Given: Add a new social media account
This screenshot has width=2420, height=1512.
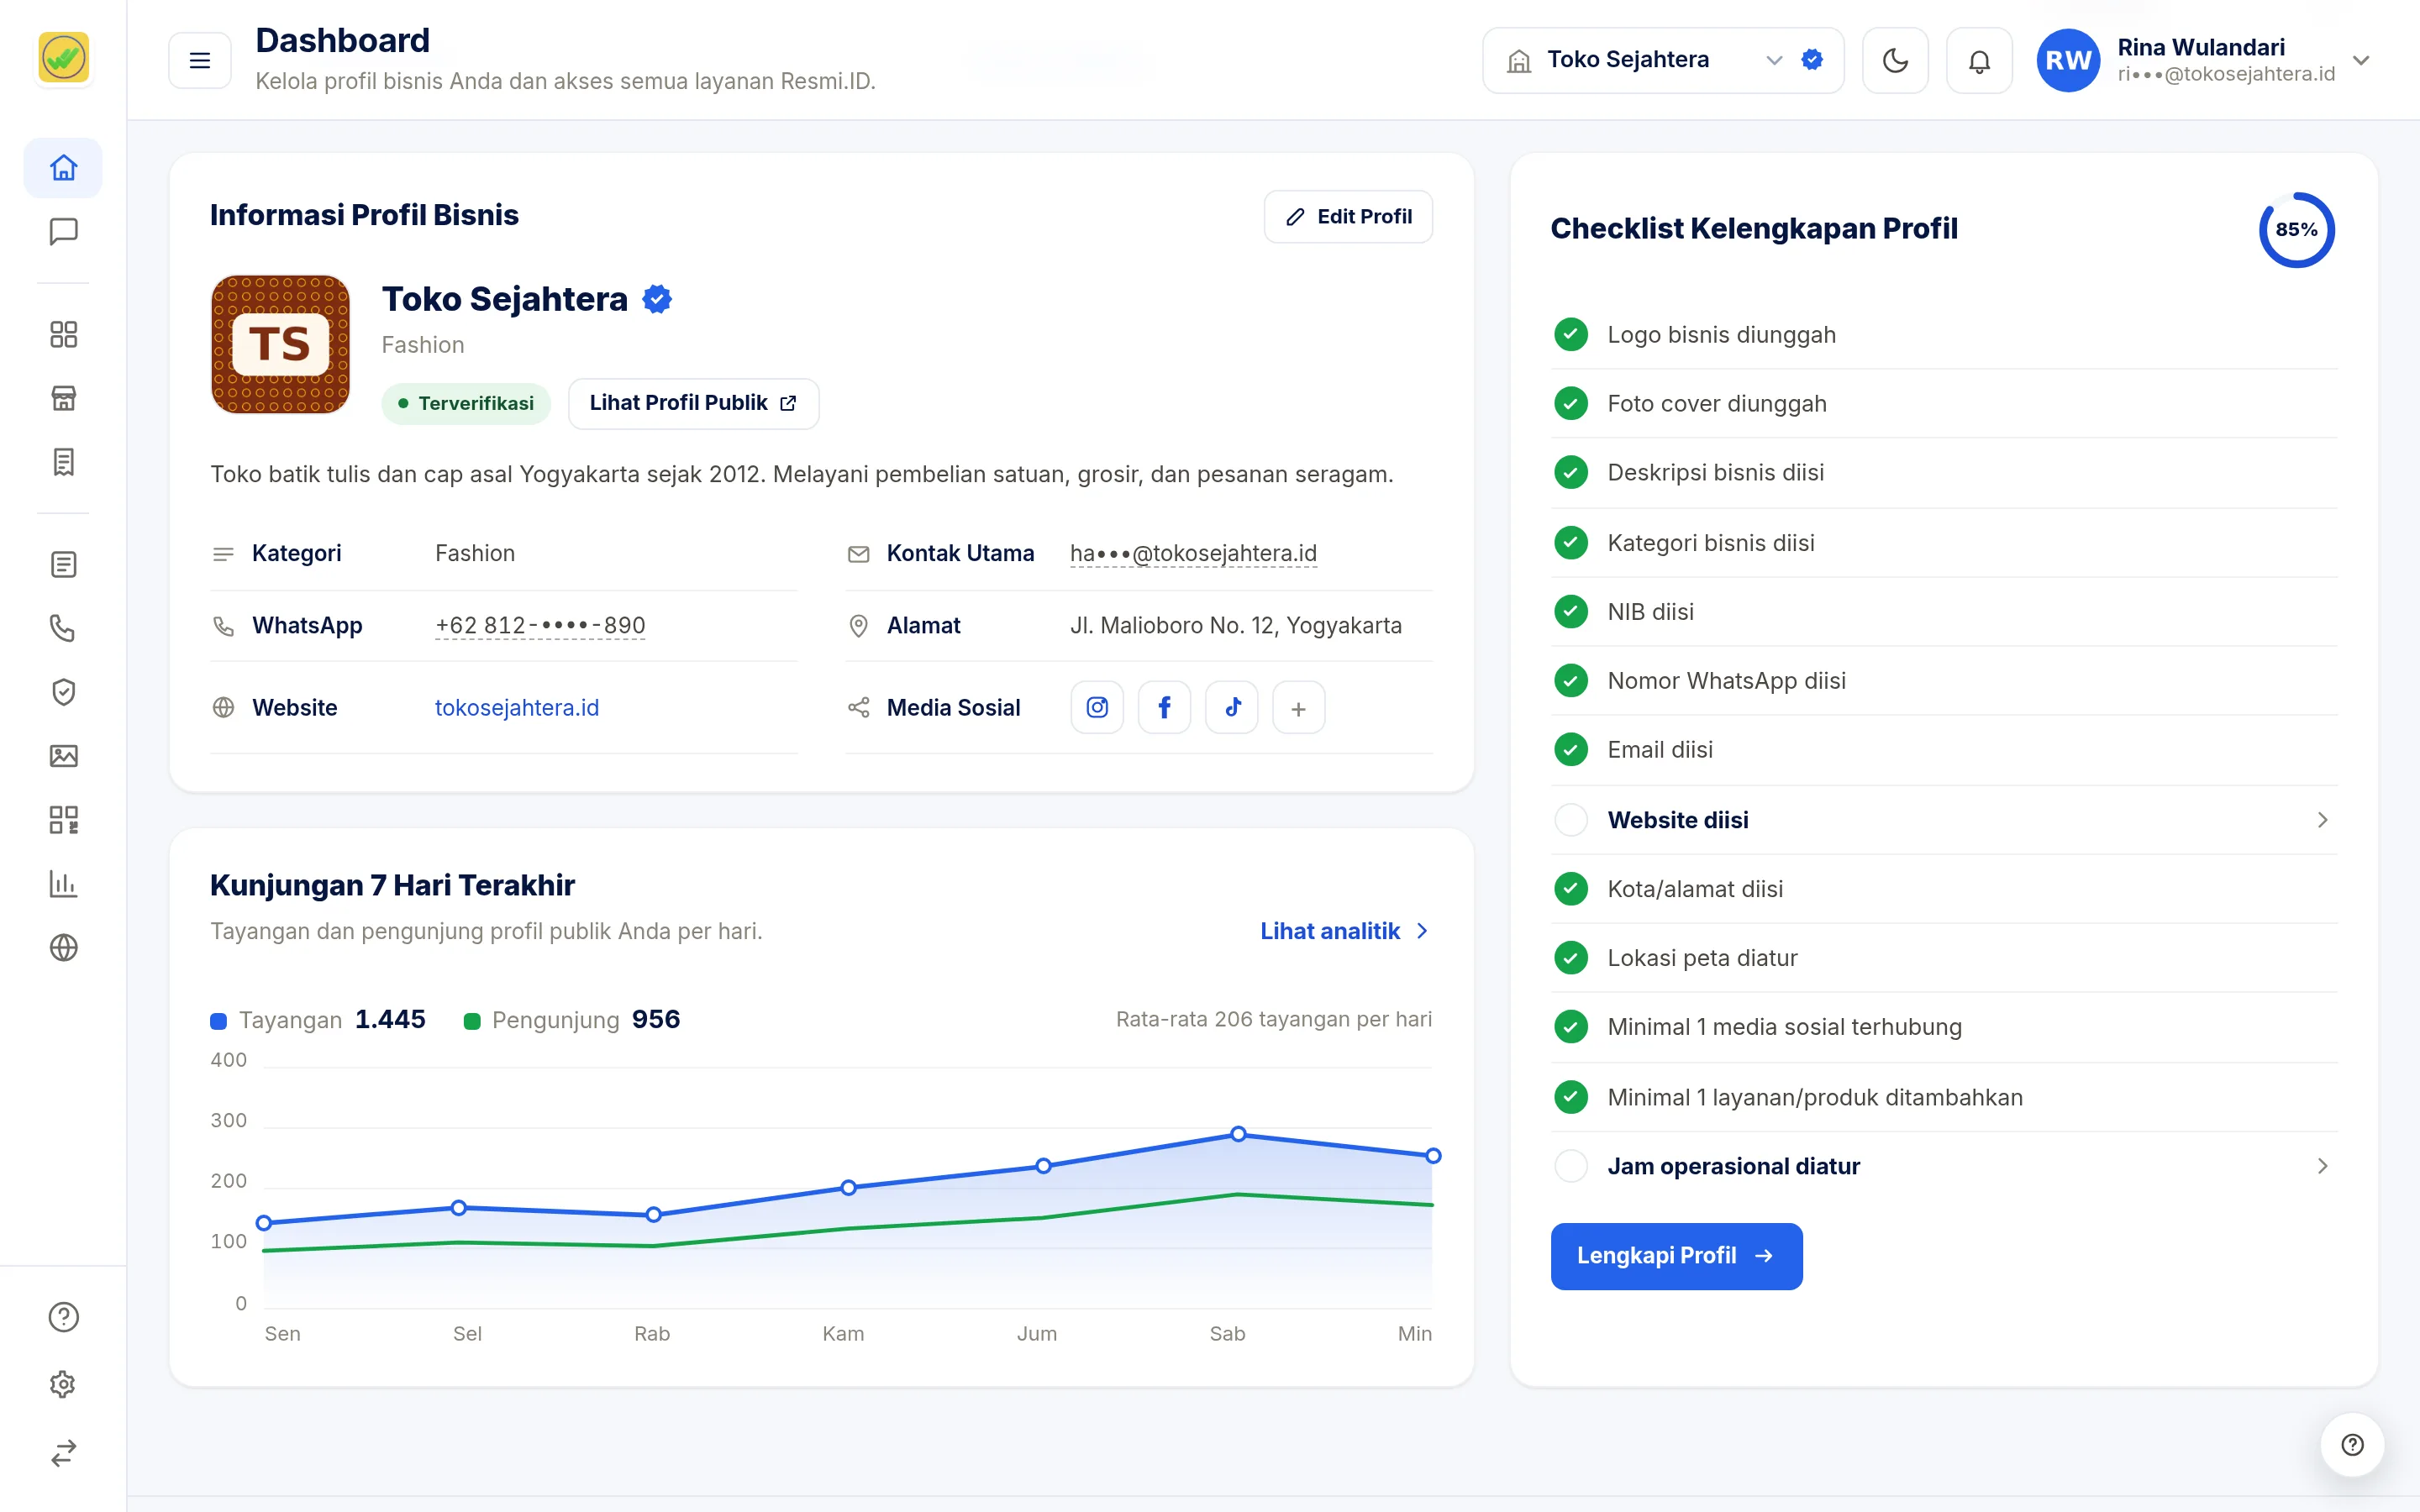Looking at the screenshot, I should pos(1298,708).
